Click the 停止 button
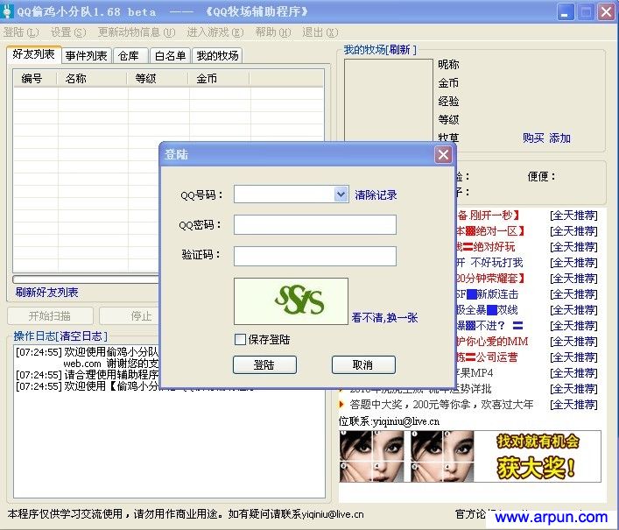Viewport: 619px width, 530px height. [x=129, y=316]
